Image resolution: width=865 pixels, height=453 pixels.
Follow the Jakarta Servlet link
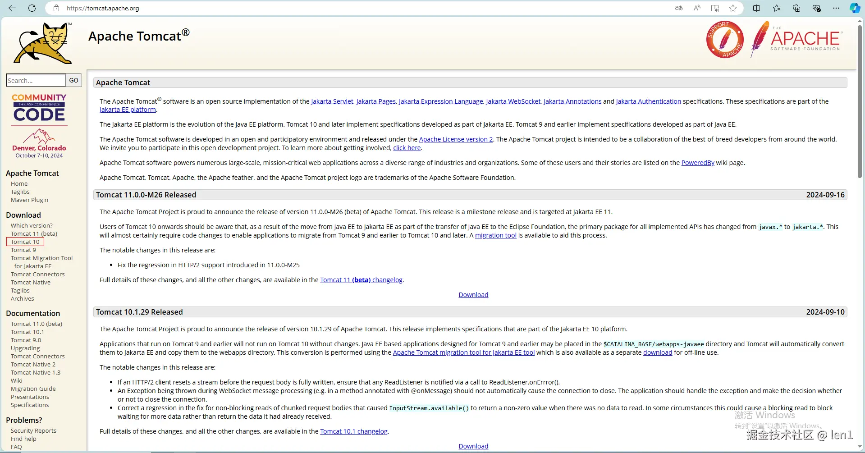(x=332, y=101)
